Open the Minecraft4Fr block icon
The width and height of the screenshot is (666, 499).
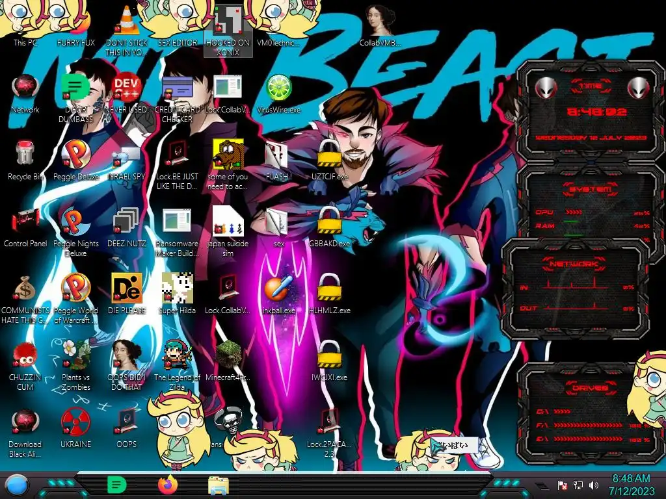click(x=228, y=361)
